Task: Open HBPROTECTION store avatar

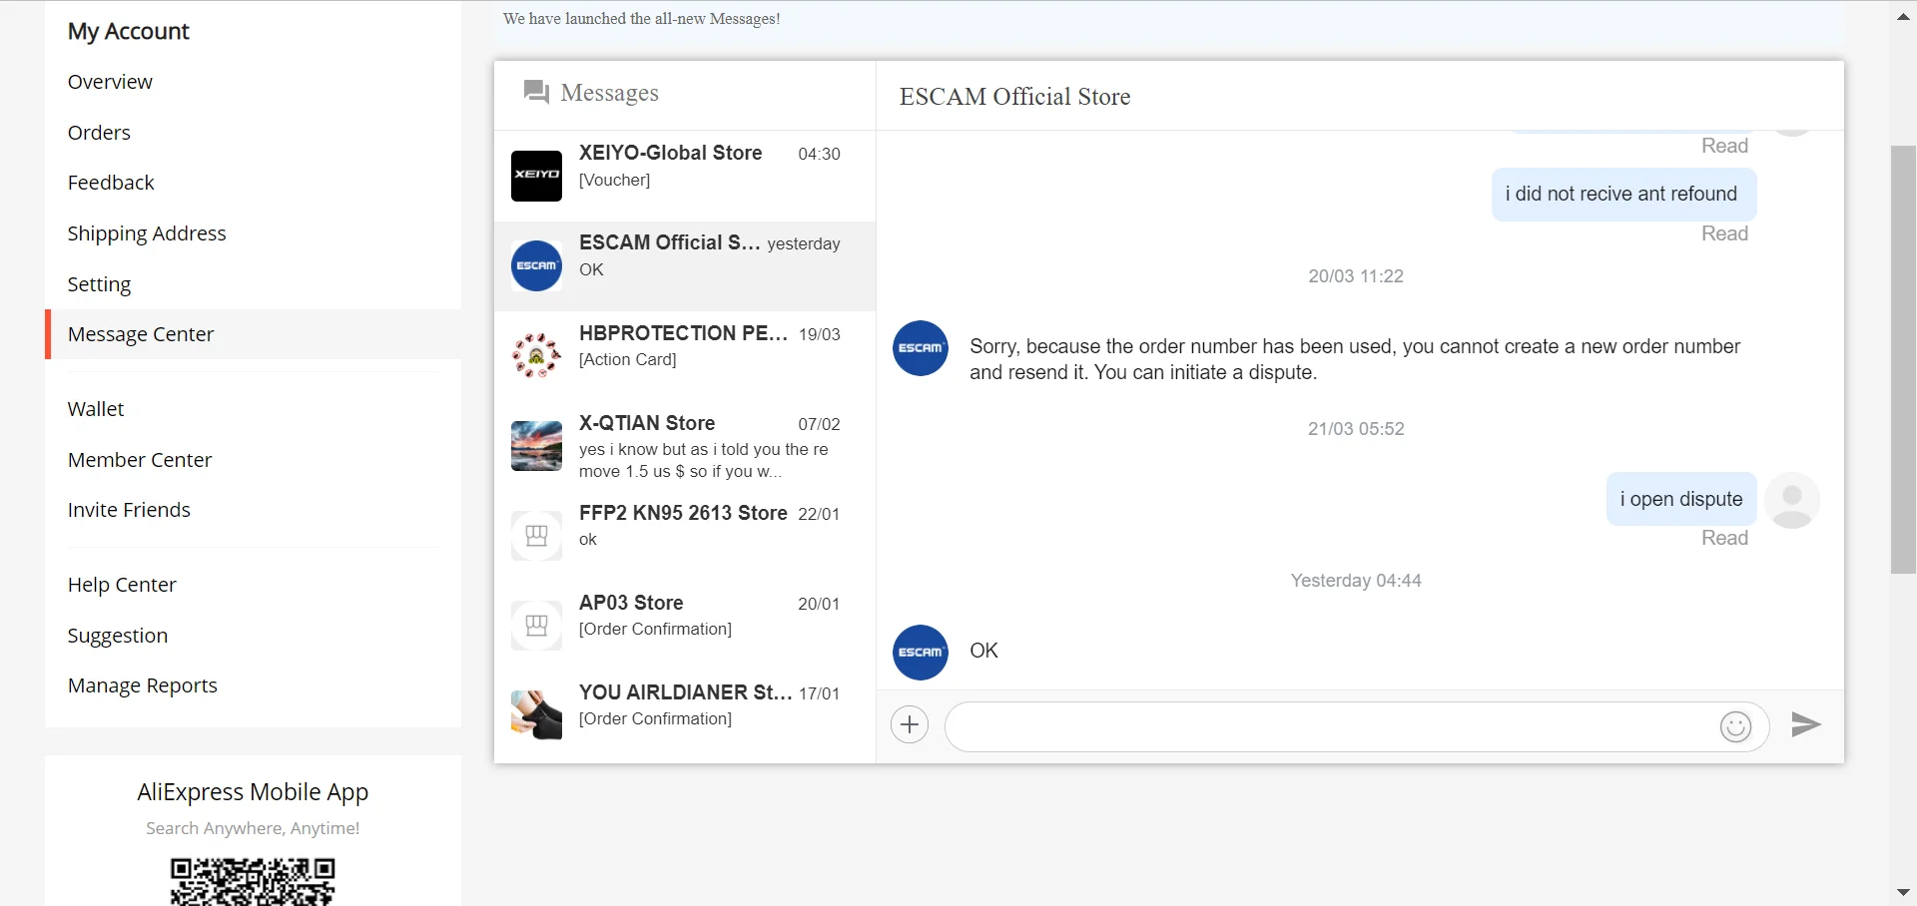Action: tap(536, 355)
